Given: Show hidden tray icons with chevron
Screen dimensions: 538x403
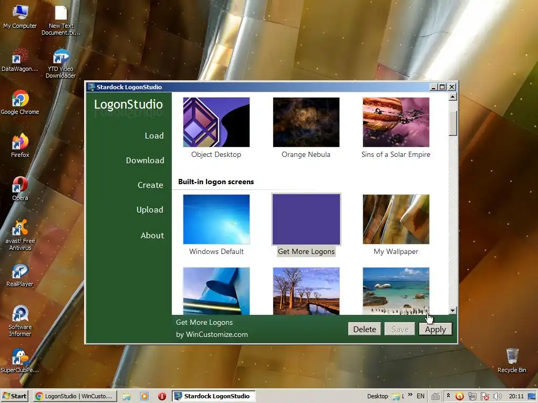Looking at the screenshot, I should tap(448, 396).
